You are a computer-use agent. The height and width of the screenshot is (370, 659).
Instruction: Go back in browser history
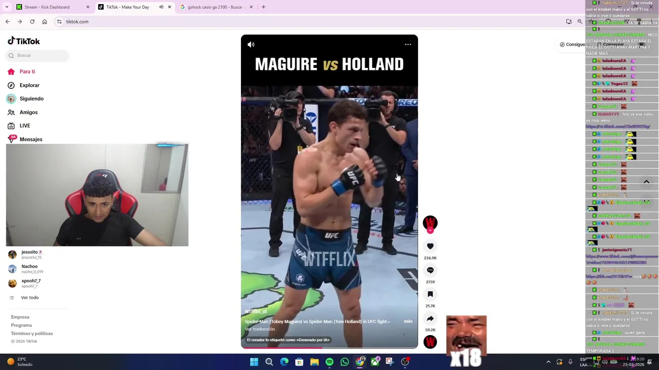(x=7, y=22)
